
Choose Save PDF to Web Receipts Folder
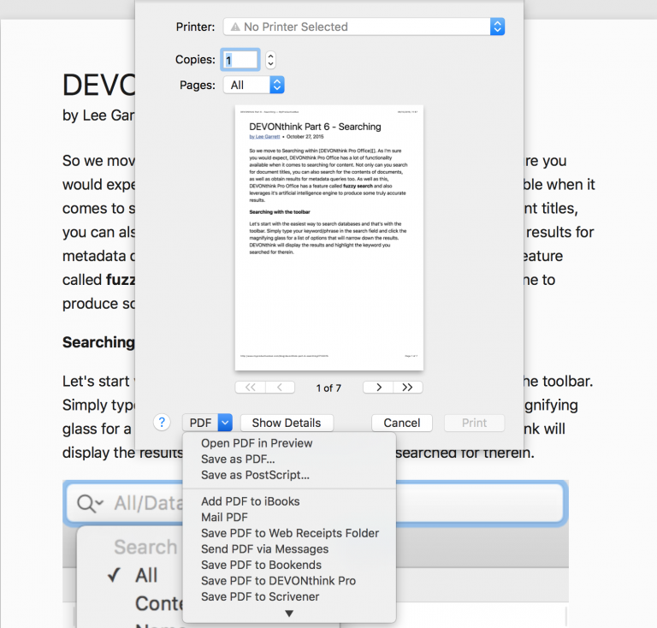coord(289,533)
